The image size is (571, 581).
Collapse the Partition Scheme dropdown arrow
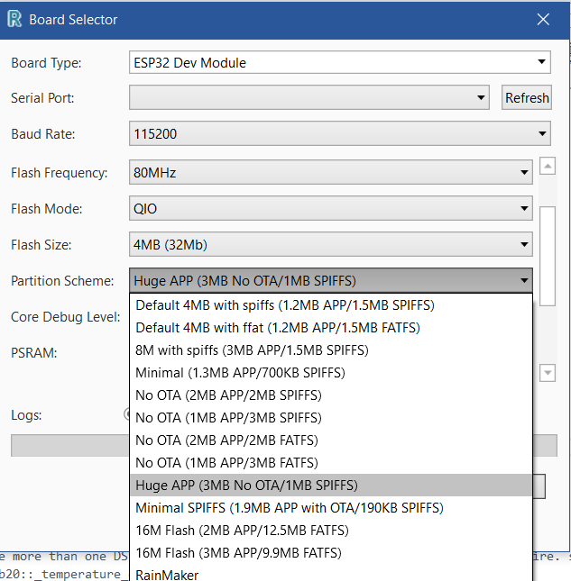(524, 280)
